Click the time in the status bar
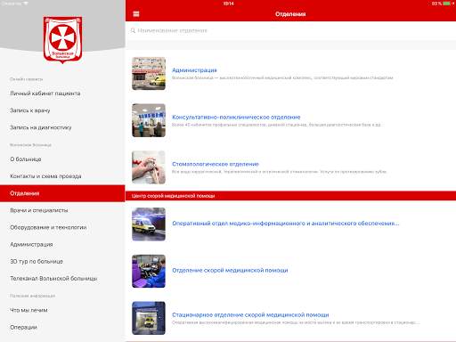Screen dimensions: 456x342 tap(229, 4)
